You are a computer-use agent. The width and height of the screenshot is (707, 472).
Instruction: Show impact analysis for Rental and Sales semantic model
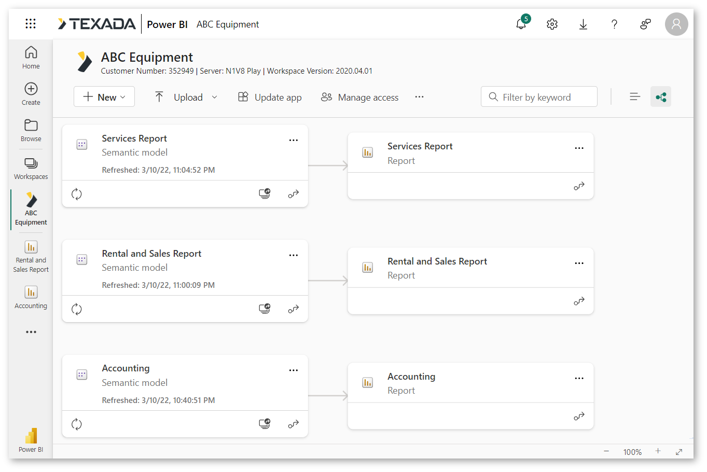(x=265, y=309)
